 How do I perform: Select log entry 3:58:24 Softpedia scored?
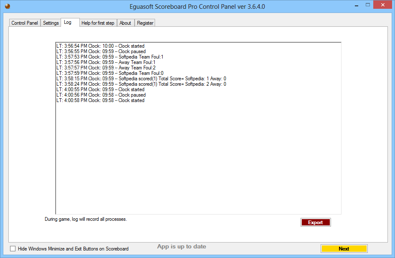point(141,84)
